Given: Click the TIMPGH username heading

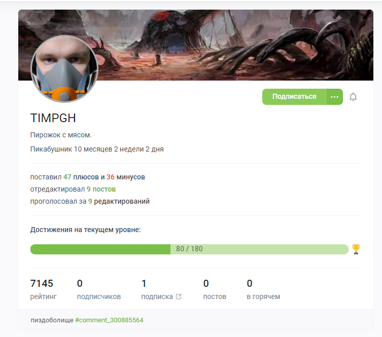Looking at the screenshot, I should pos(53,118).
